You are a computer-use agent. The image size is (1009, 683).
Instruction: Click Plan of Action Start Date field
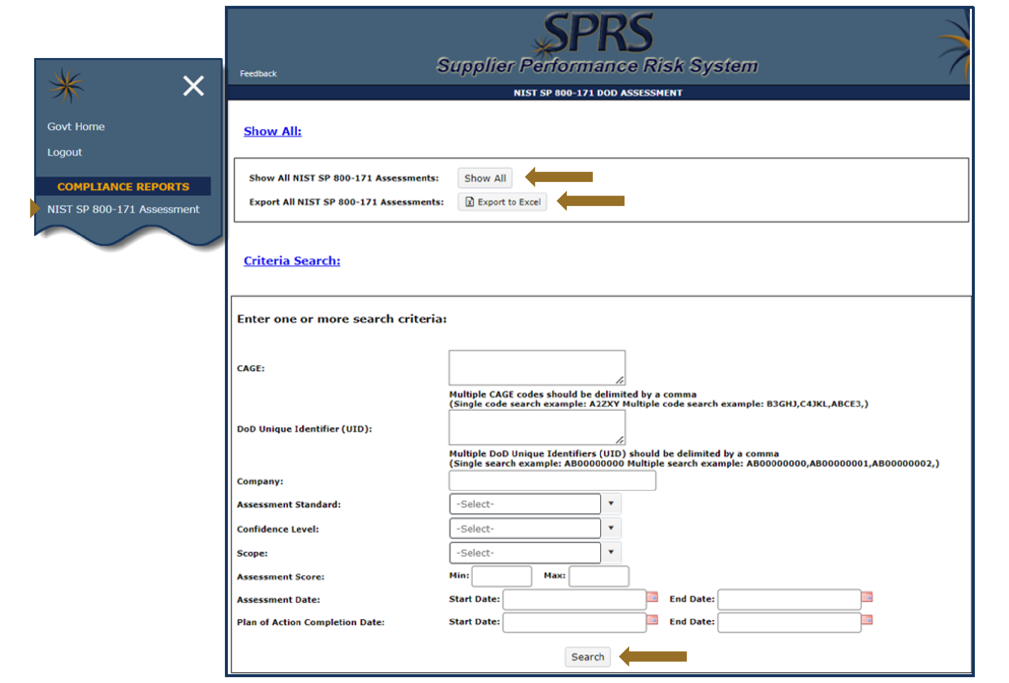coord(574,623)
